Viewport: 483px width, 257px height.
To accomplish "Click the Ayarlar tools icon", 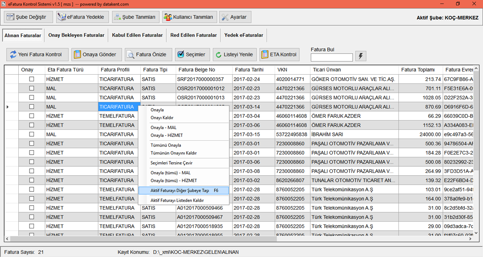I will (x=225, y=17).
